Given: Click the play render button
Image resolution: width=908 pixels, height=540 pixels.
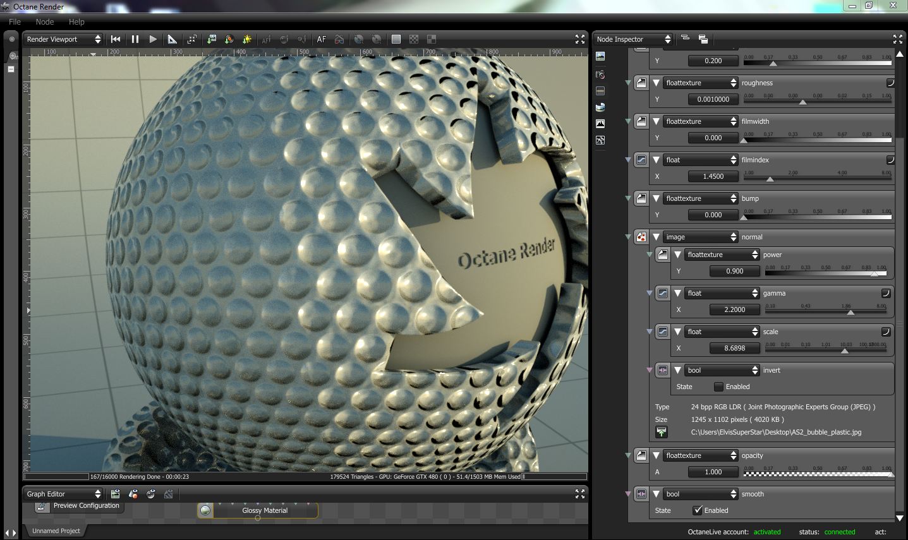Looking at the screenshot, I should (153, 39).
